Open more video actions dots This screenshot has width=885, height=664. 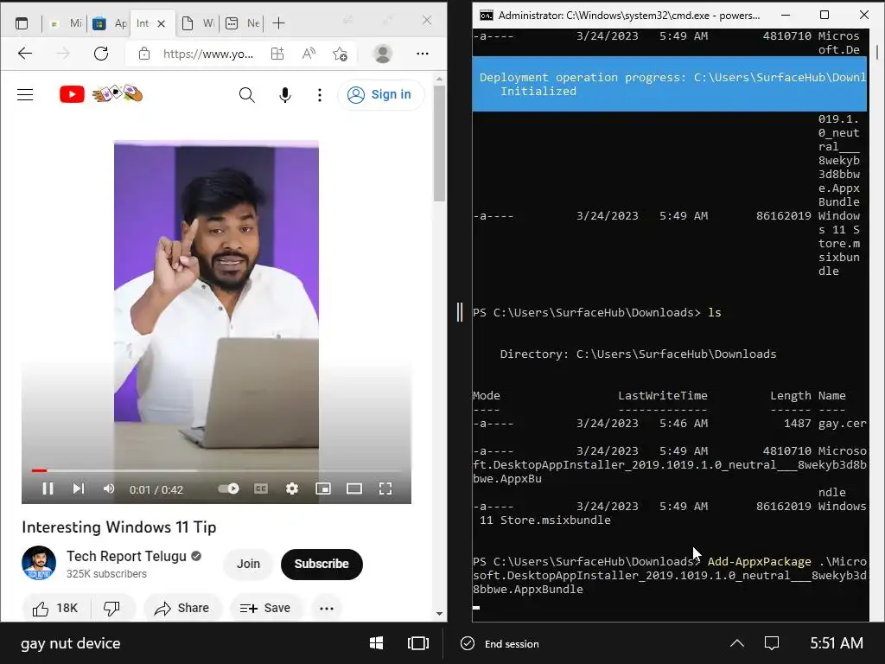(x=327, y=608)
